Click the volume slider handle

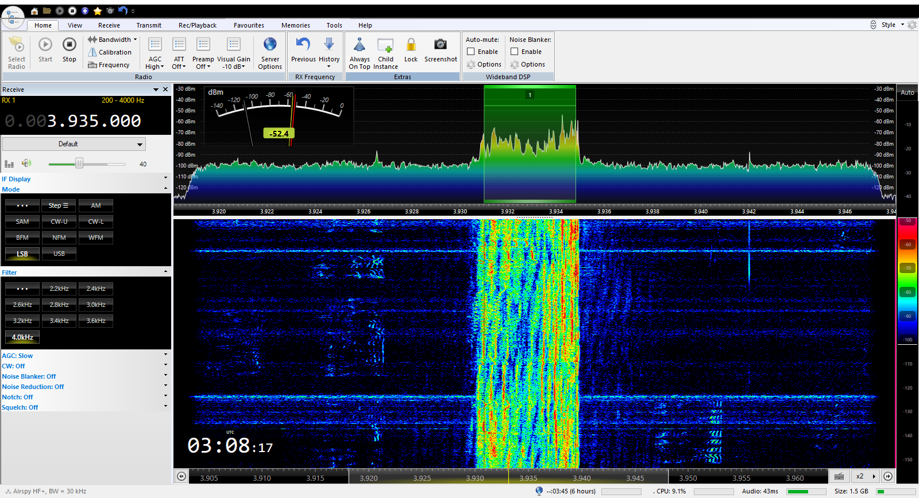point(79,164)
